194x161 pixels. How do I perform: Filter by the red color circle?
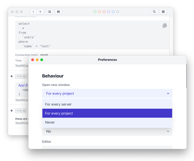click(x=104, y=12)
